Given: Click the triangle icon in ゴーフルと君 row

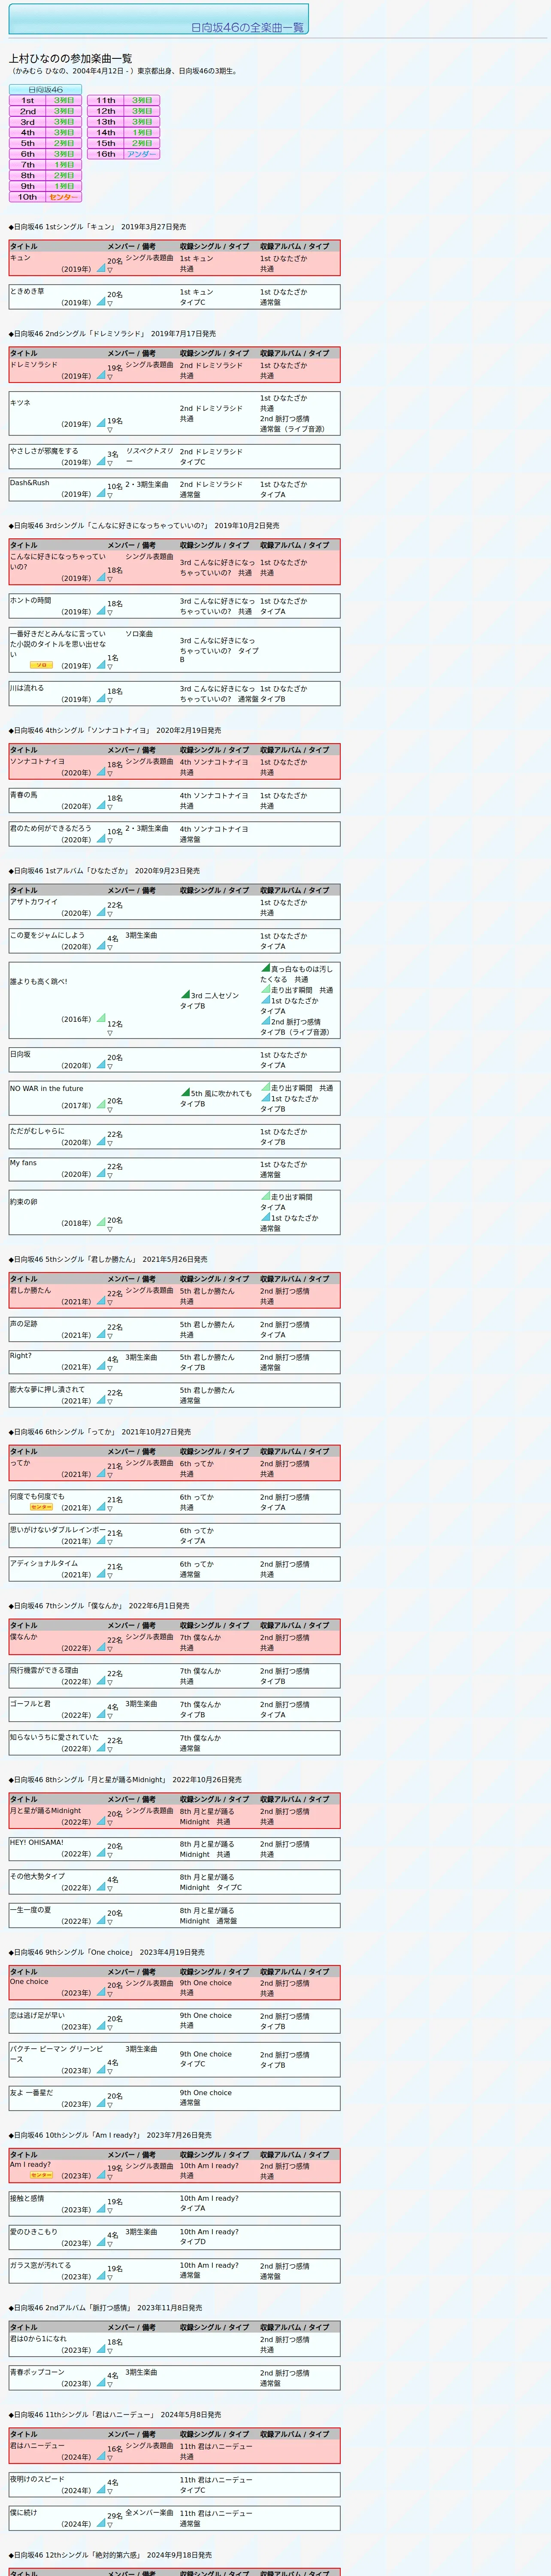Looking at the screenshot, I should click(x=101, y=1714).
